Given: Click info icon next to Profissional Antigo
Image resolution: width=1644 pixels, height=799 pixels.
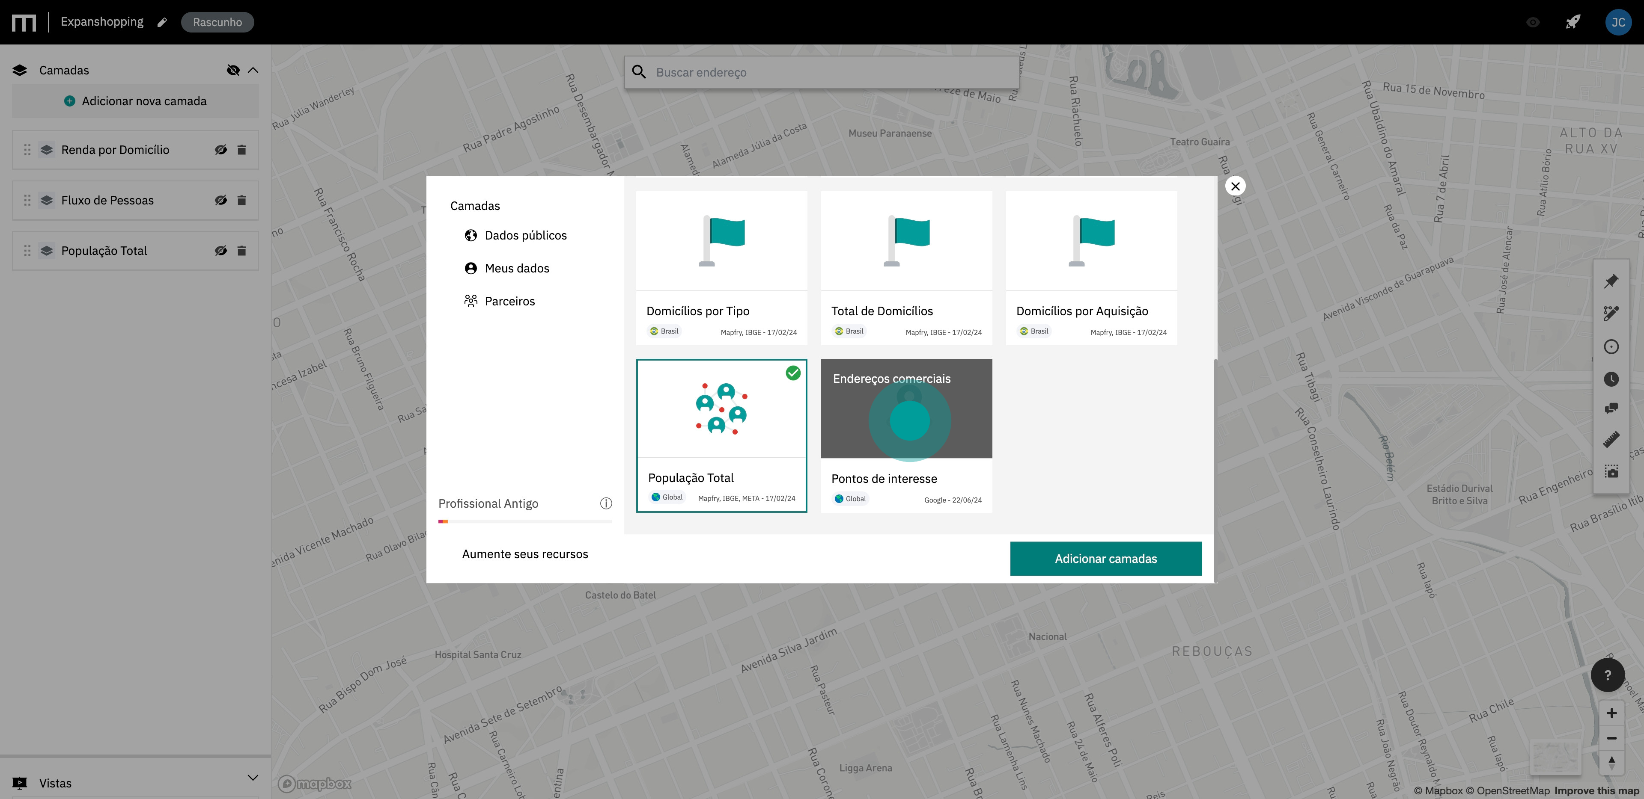Looking at the screenshot, I should 606,504.
